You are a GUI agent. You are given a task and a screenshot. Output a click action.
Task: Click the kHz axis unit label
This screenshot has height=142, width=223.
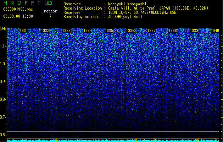pyautogui.click(x=3, y=29)
